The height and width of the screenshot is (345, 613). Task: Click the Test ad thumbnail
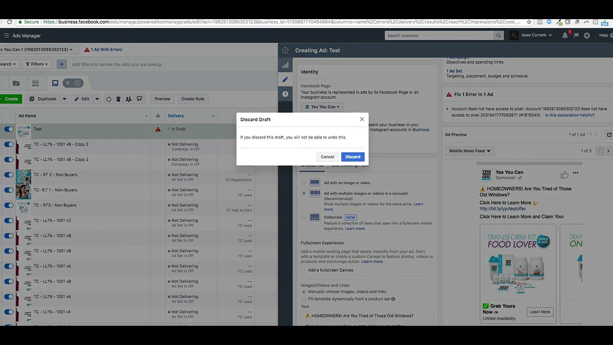23,131
